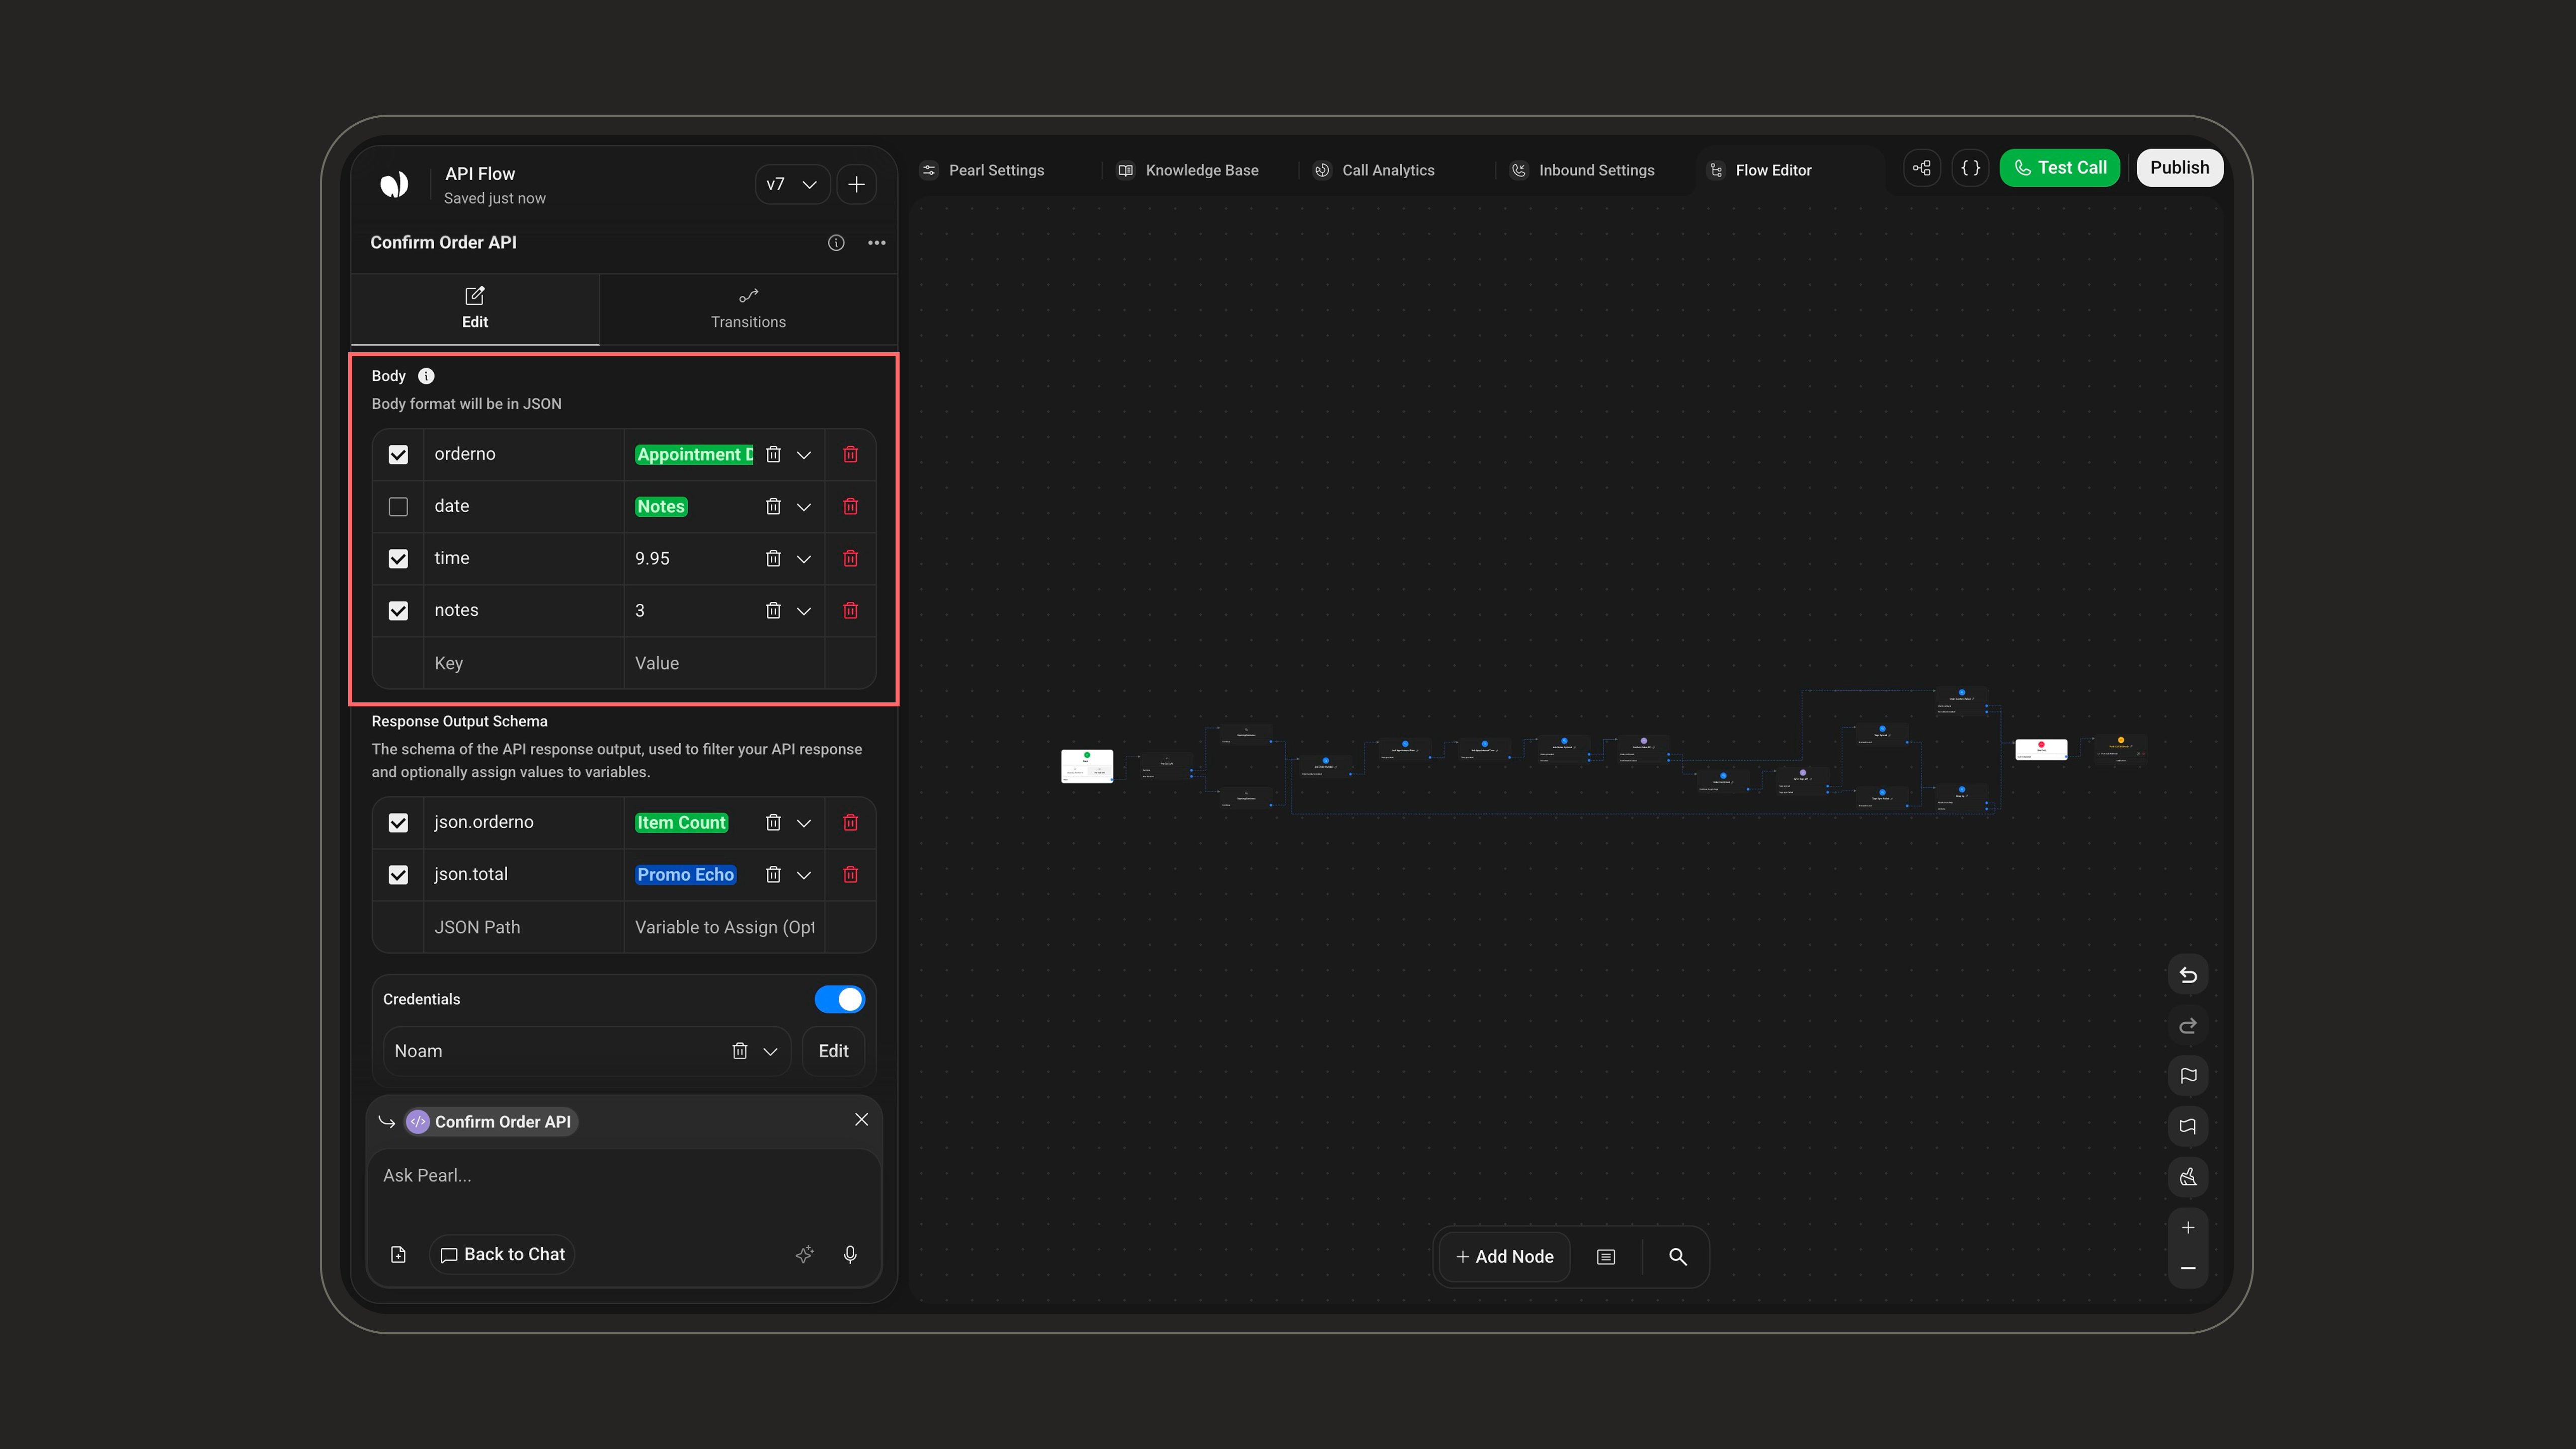The image size is (2576, 1449).
Task: Expand the time value dropdown chevron
Action: coord(804,559)
